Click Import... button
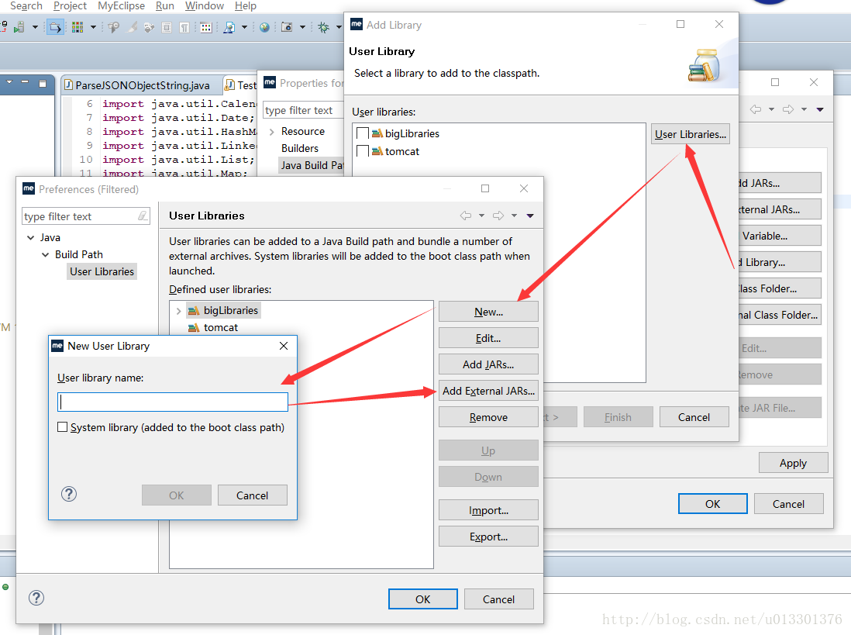 pos(488,510)
